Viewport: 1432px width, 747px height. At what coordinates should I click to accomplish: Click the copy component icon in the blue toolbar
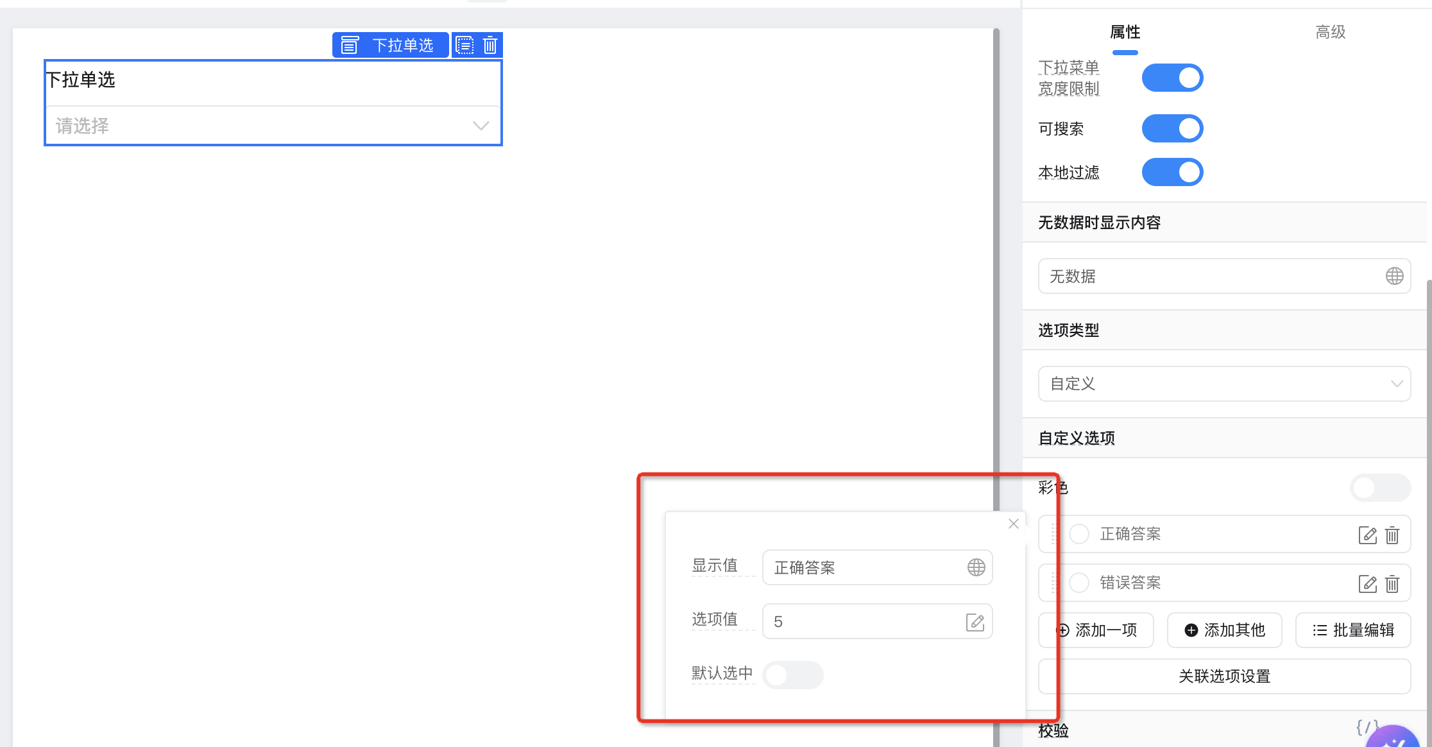(x=465, y=45)
